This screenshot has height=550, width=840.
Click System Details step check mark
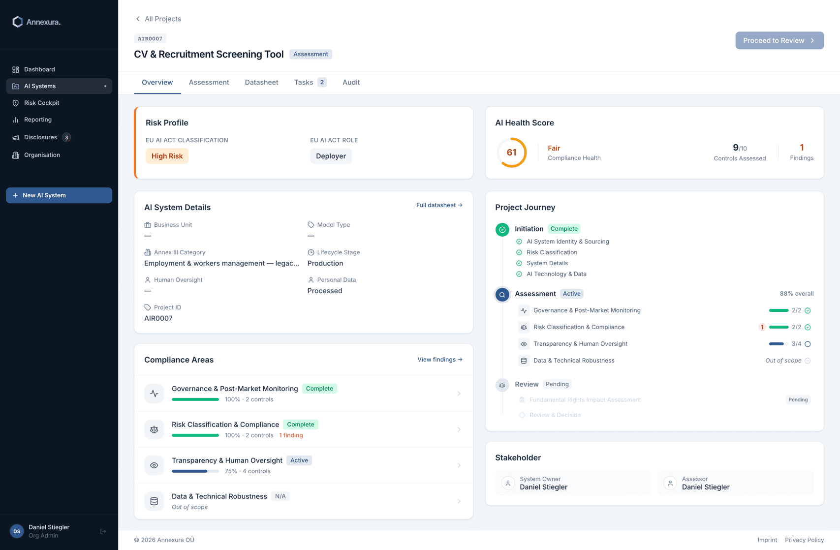point(519,263)
